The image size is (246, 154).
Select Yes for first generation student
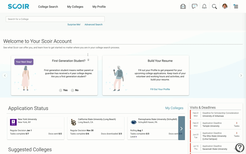pos(61,90)
